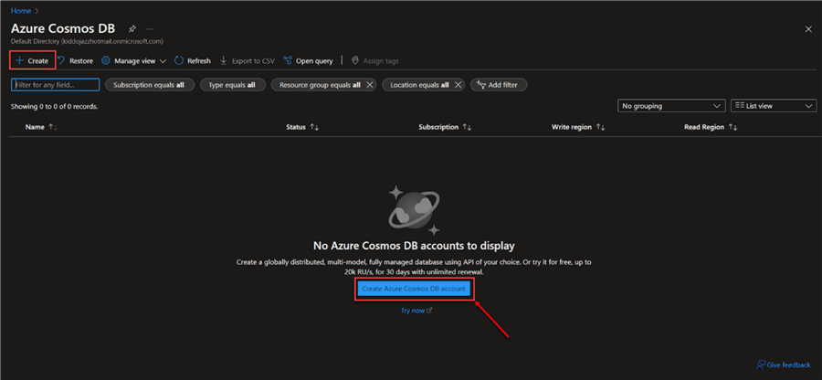822x380 pixels.
Task: Go to Home breadcrumb
Action: click(20, 10)
